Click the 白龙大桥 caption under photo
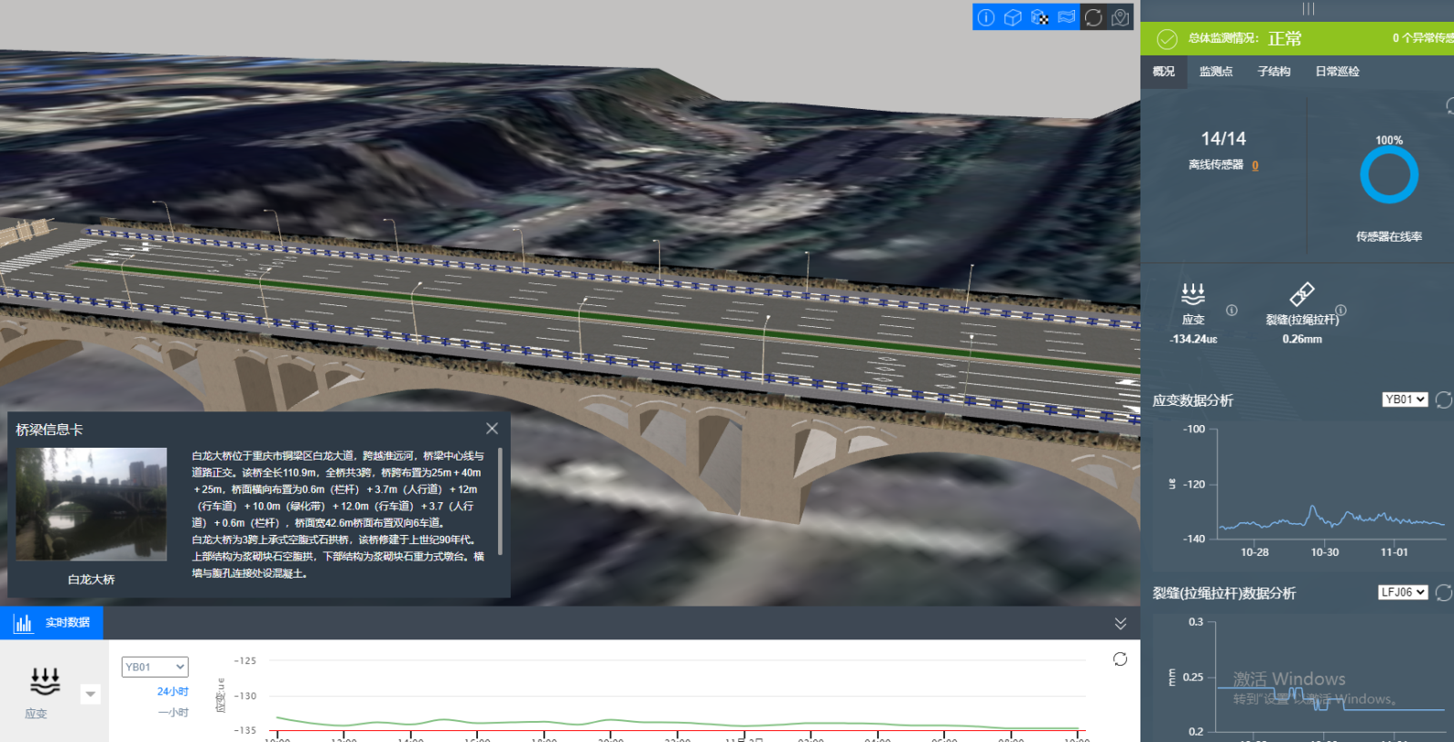This screenshot has height=742, width=1454. pos(92,579)
